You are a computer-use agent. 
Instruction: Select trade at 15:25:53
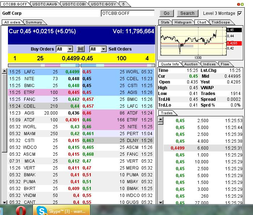point(203,120)
